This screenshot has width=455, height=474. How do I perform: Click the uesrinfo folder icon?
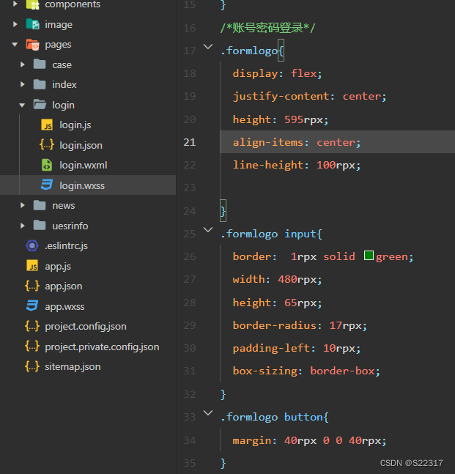click(x=40, y=225)
